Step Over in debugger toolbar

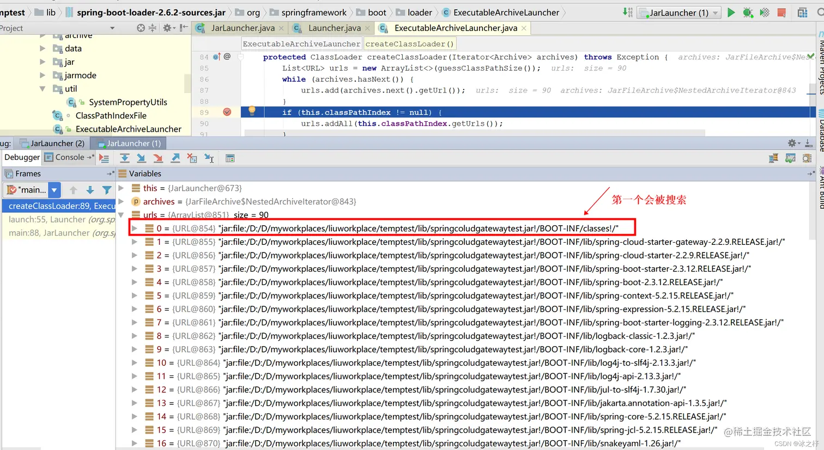click(124, 158)
